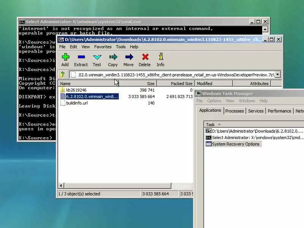Image resolution: width=304 pixels, height=228 pixels.
Task: Click the Copy toolbar icon
Action: (113, 57)
